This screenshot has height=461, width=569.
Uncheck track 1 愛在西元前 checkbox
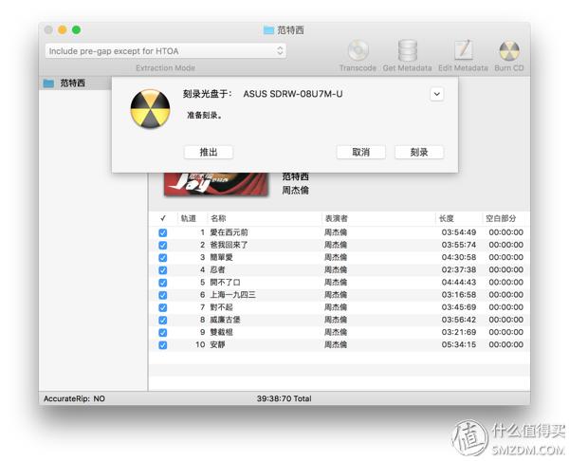coord(163,232)
